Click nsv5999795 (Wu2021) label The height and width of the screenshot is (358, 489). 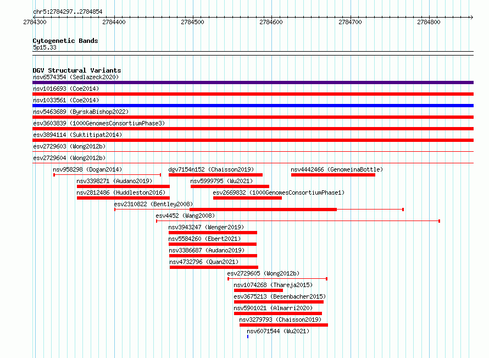[x=221, y=181]
